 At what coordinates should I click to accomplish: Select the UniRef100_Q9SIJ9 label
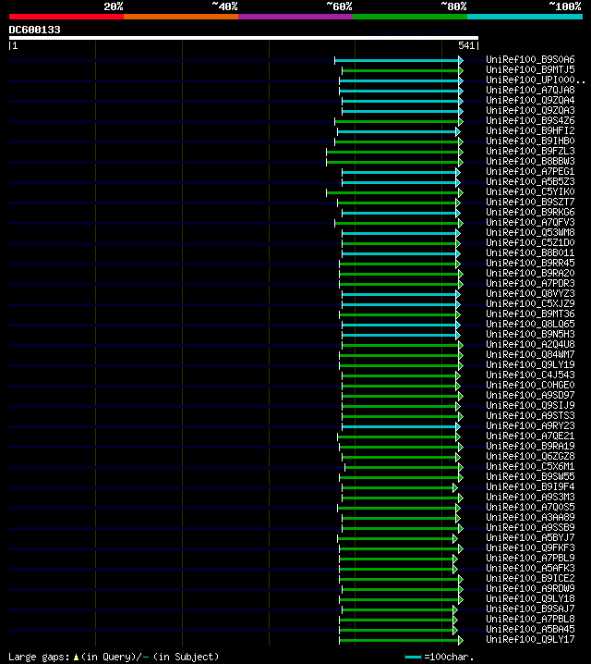coord(530,405)
